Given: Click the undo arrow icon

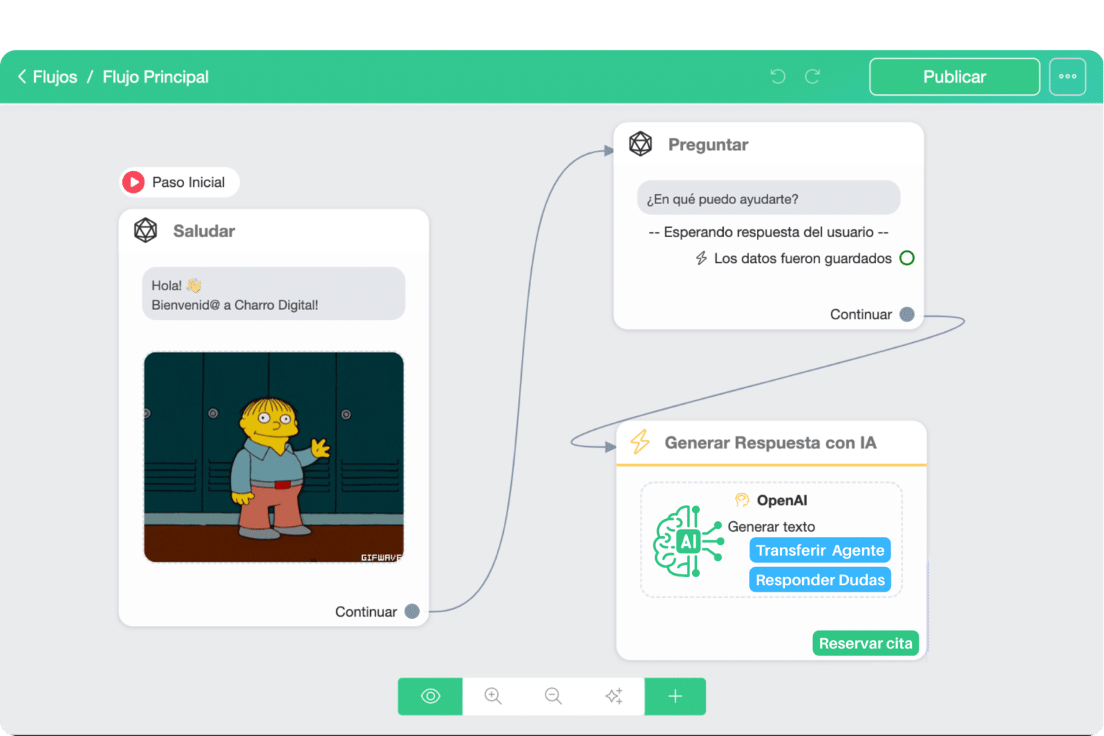Looking at the screenshot, I should tap(778, 76).
